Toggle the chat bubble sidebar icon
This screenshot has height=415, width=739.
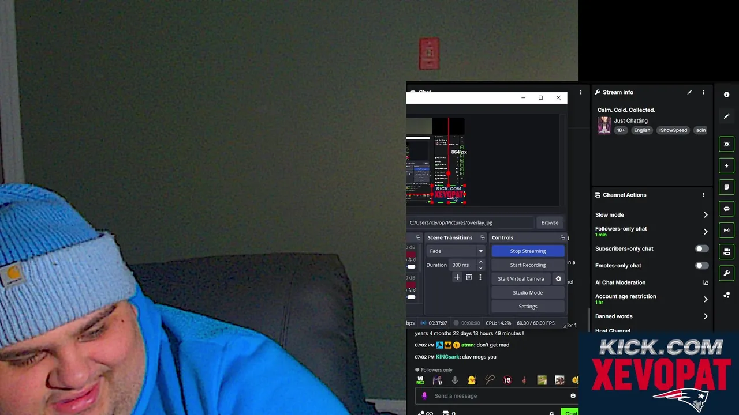coord(727,209)
